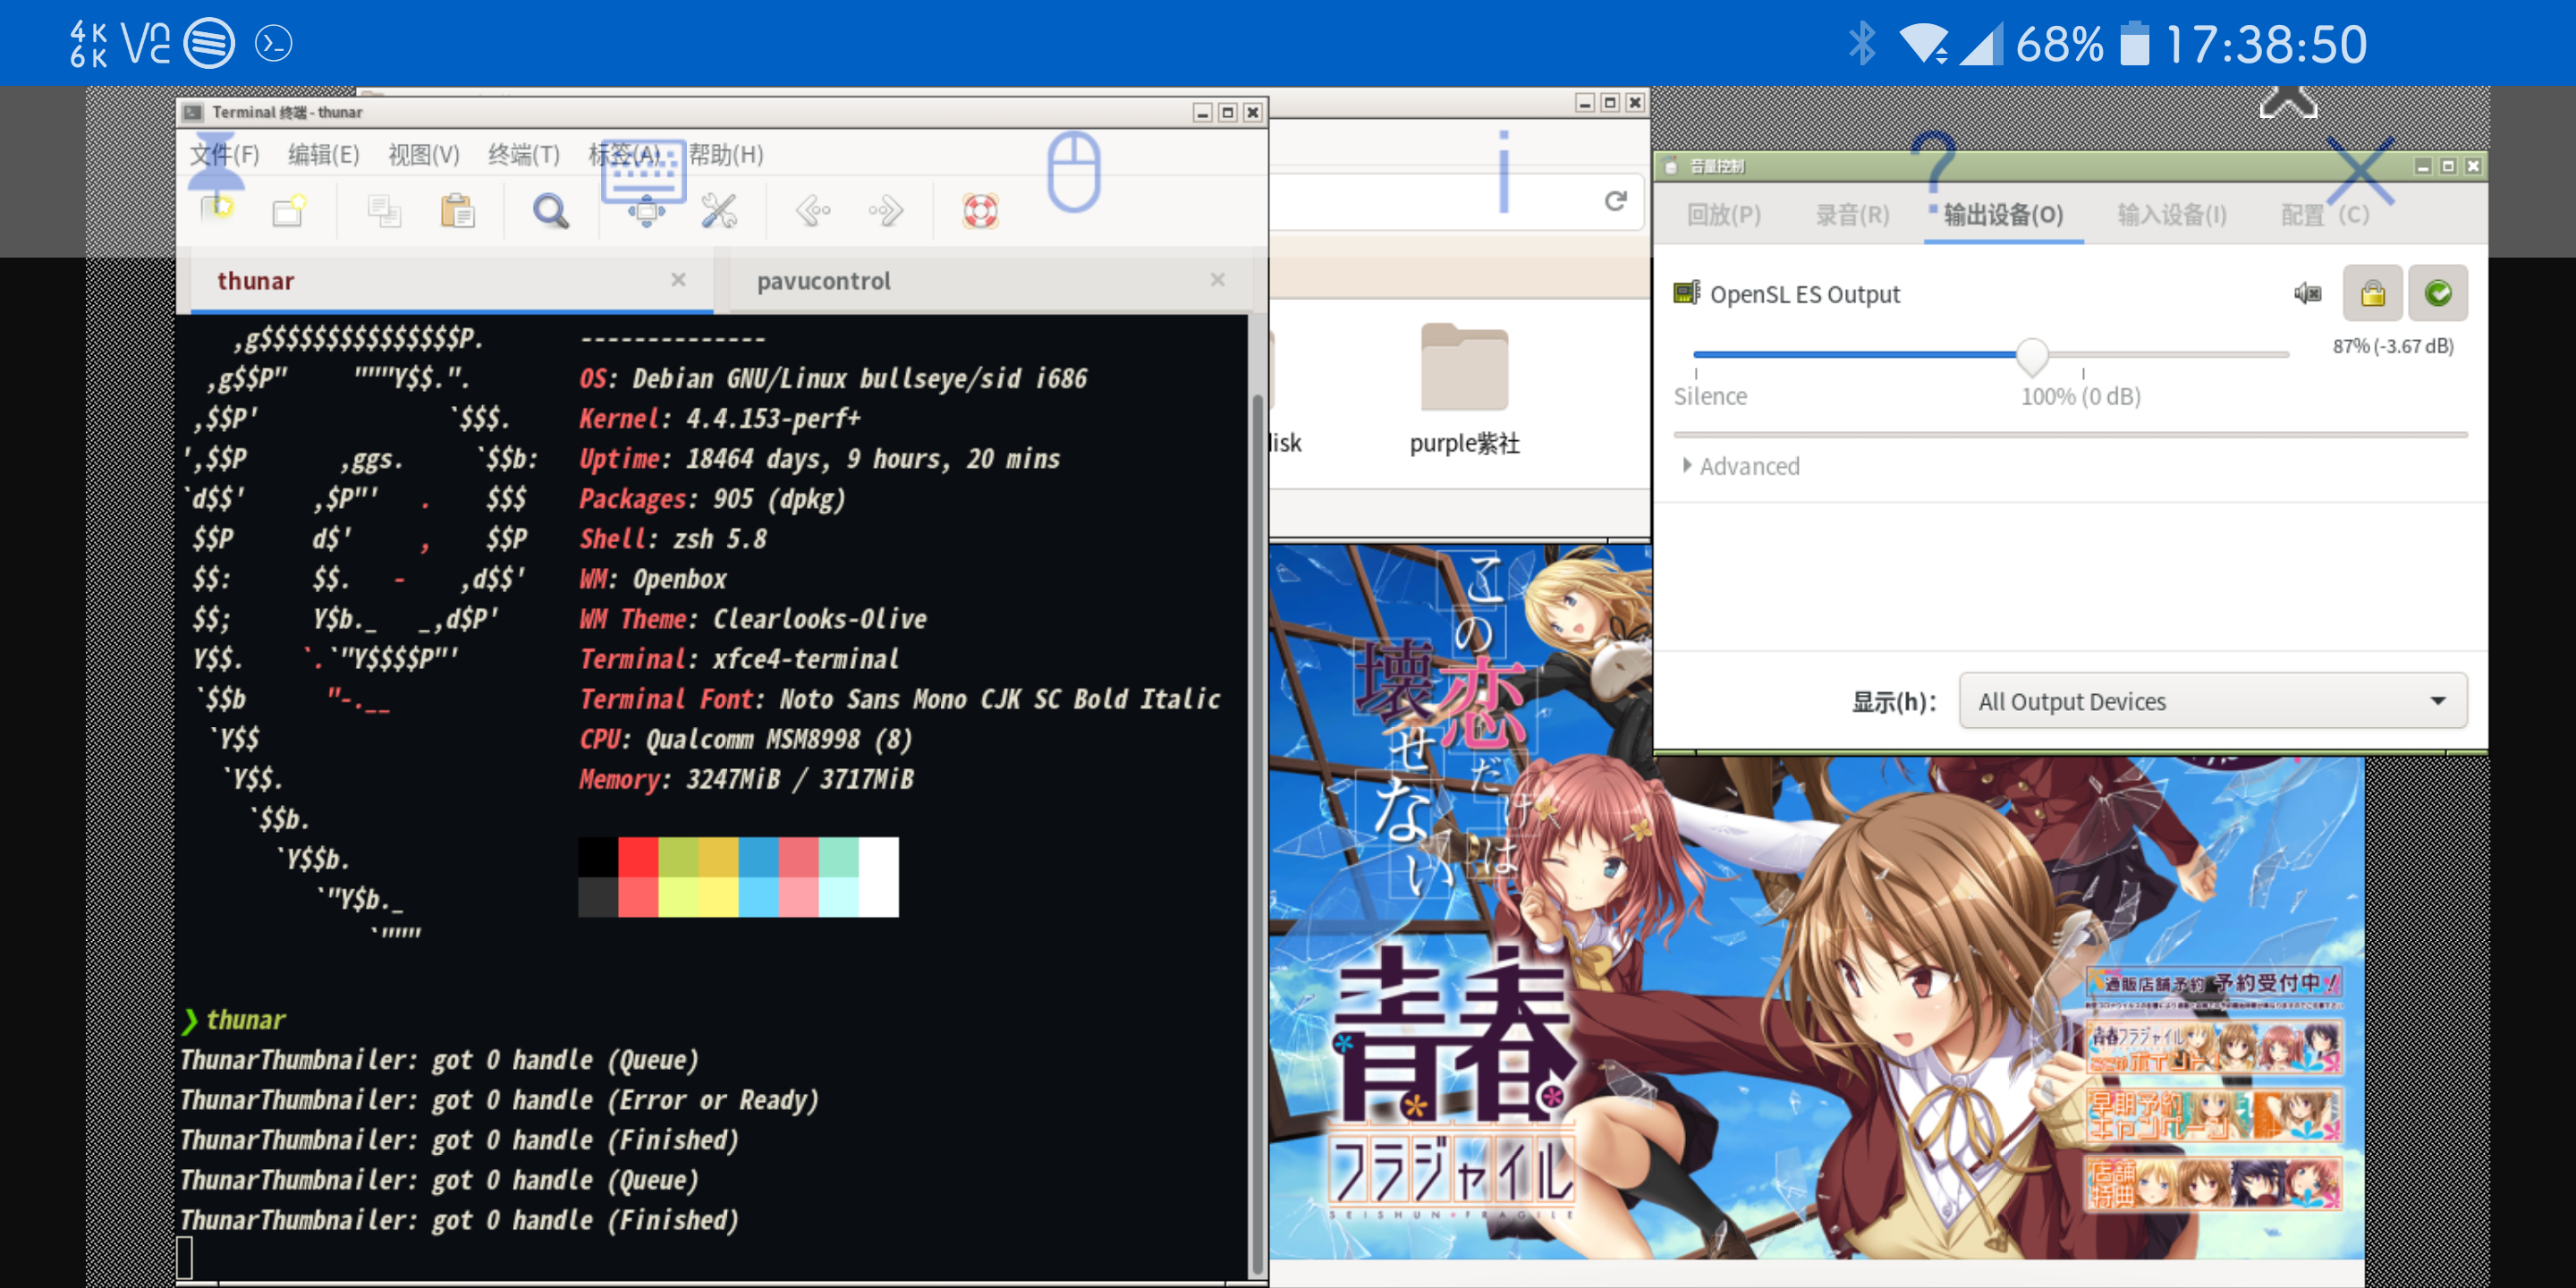Click the paste clipboard icon in Terminal toolbar
The width and height of the screenshot is (2576, 1288).
pos(457,210)
